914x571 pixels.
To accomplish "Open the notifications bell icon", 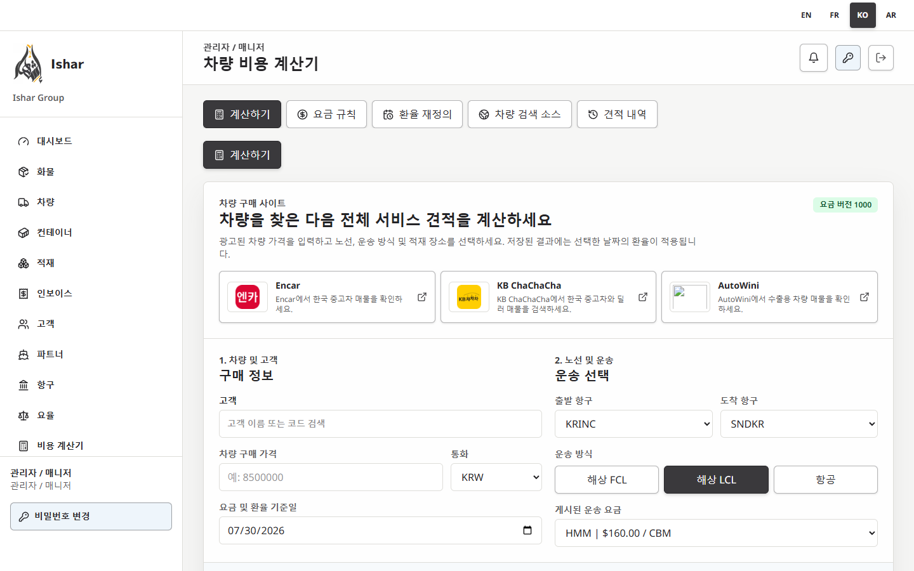I will click(814, 58).
